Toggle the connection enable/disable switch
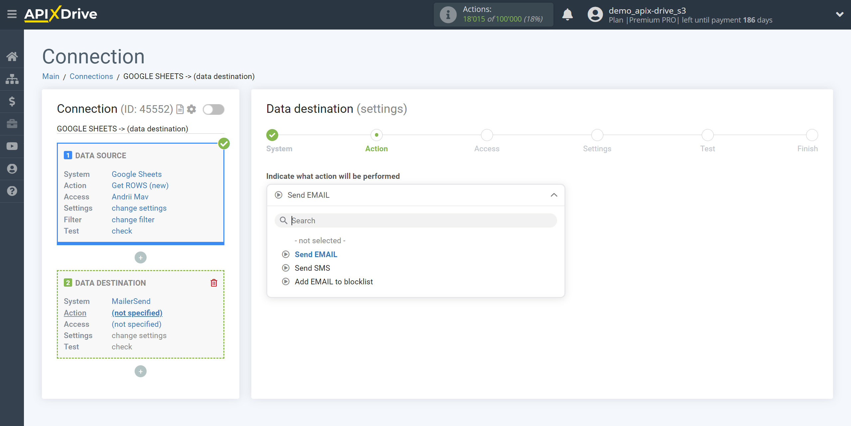Screen dimensions: 851x426 coord(213,109)
